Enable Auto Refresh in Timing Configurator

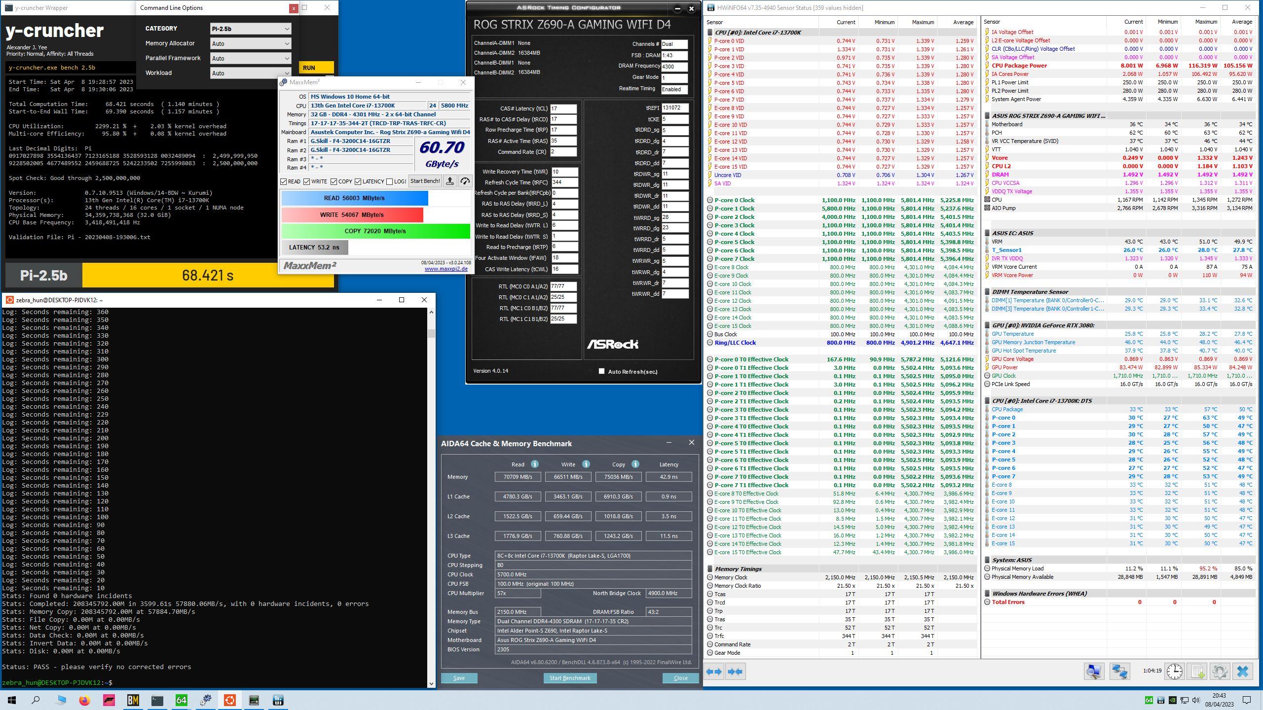coord(601,371)
